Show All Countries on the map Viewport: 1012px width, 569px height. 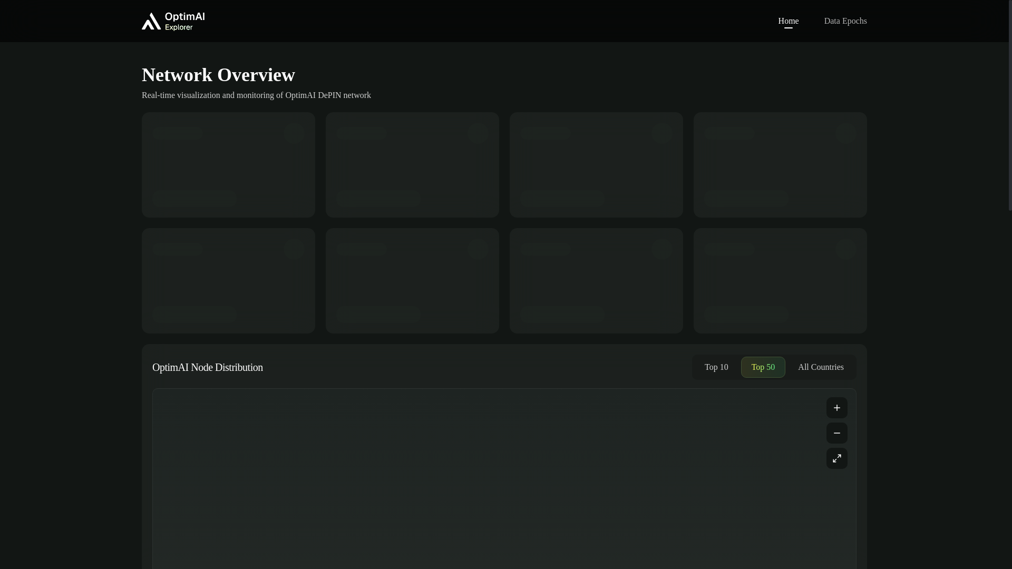pos(820,367)
